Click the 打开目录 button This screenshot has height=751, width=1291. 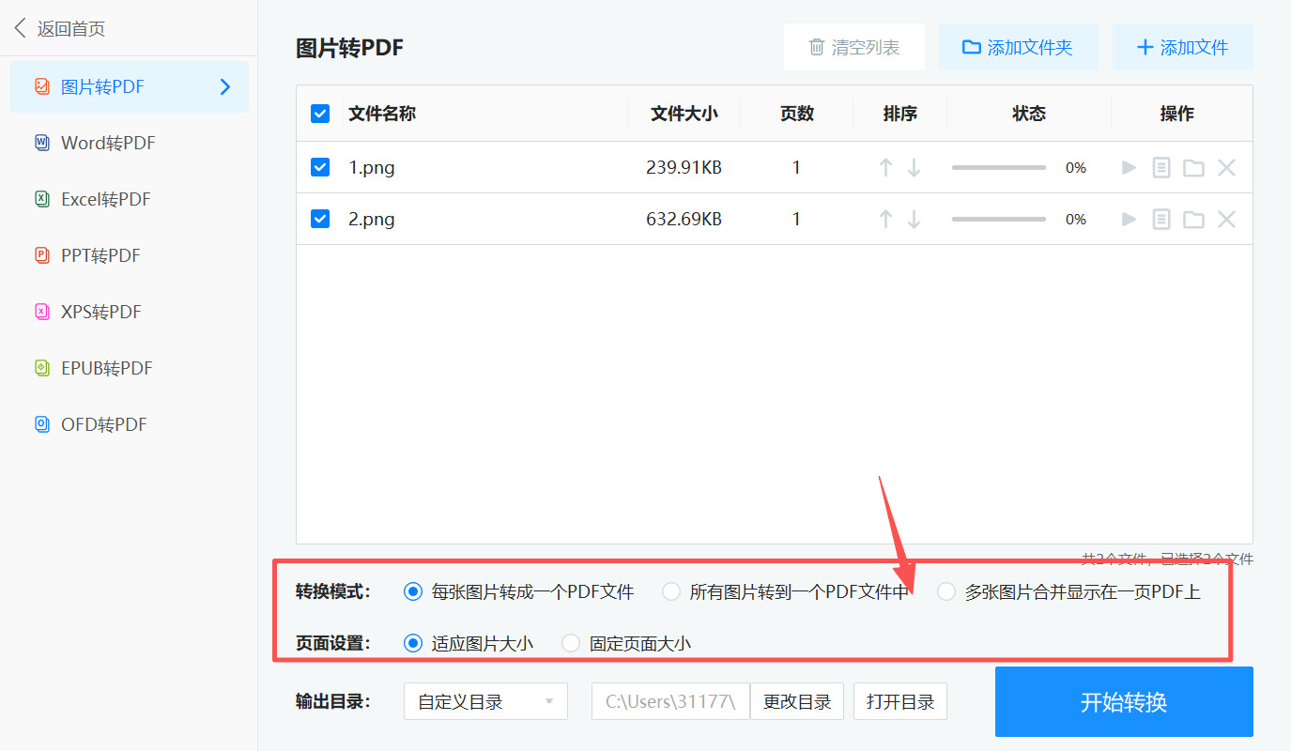(x=900, y=701)
